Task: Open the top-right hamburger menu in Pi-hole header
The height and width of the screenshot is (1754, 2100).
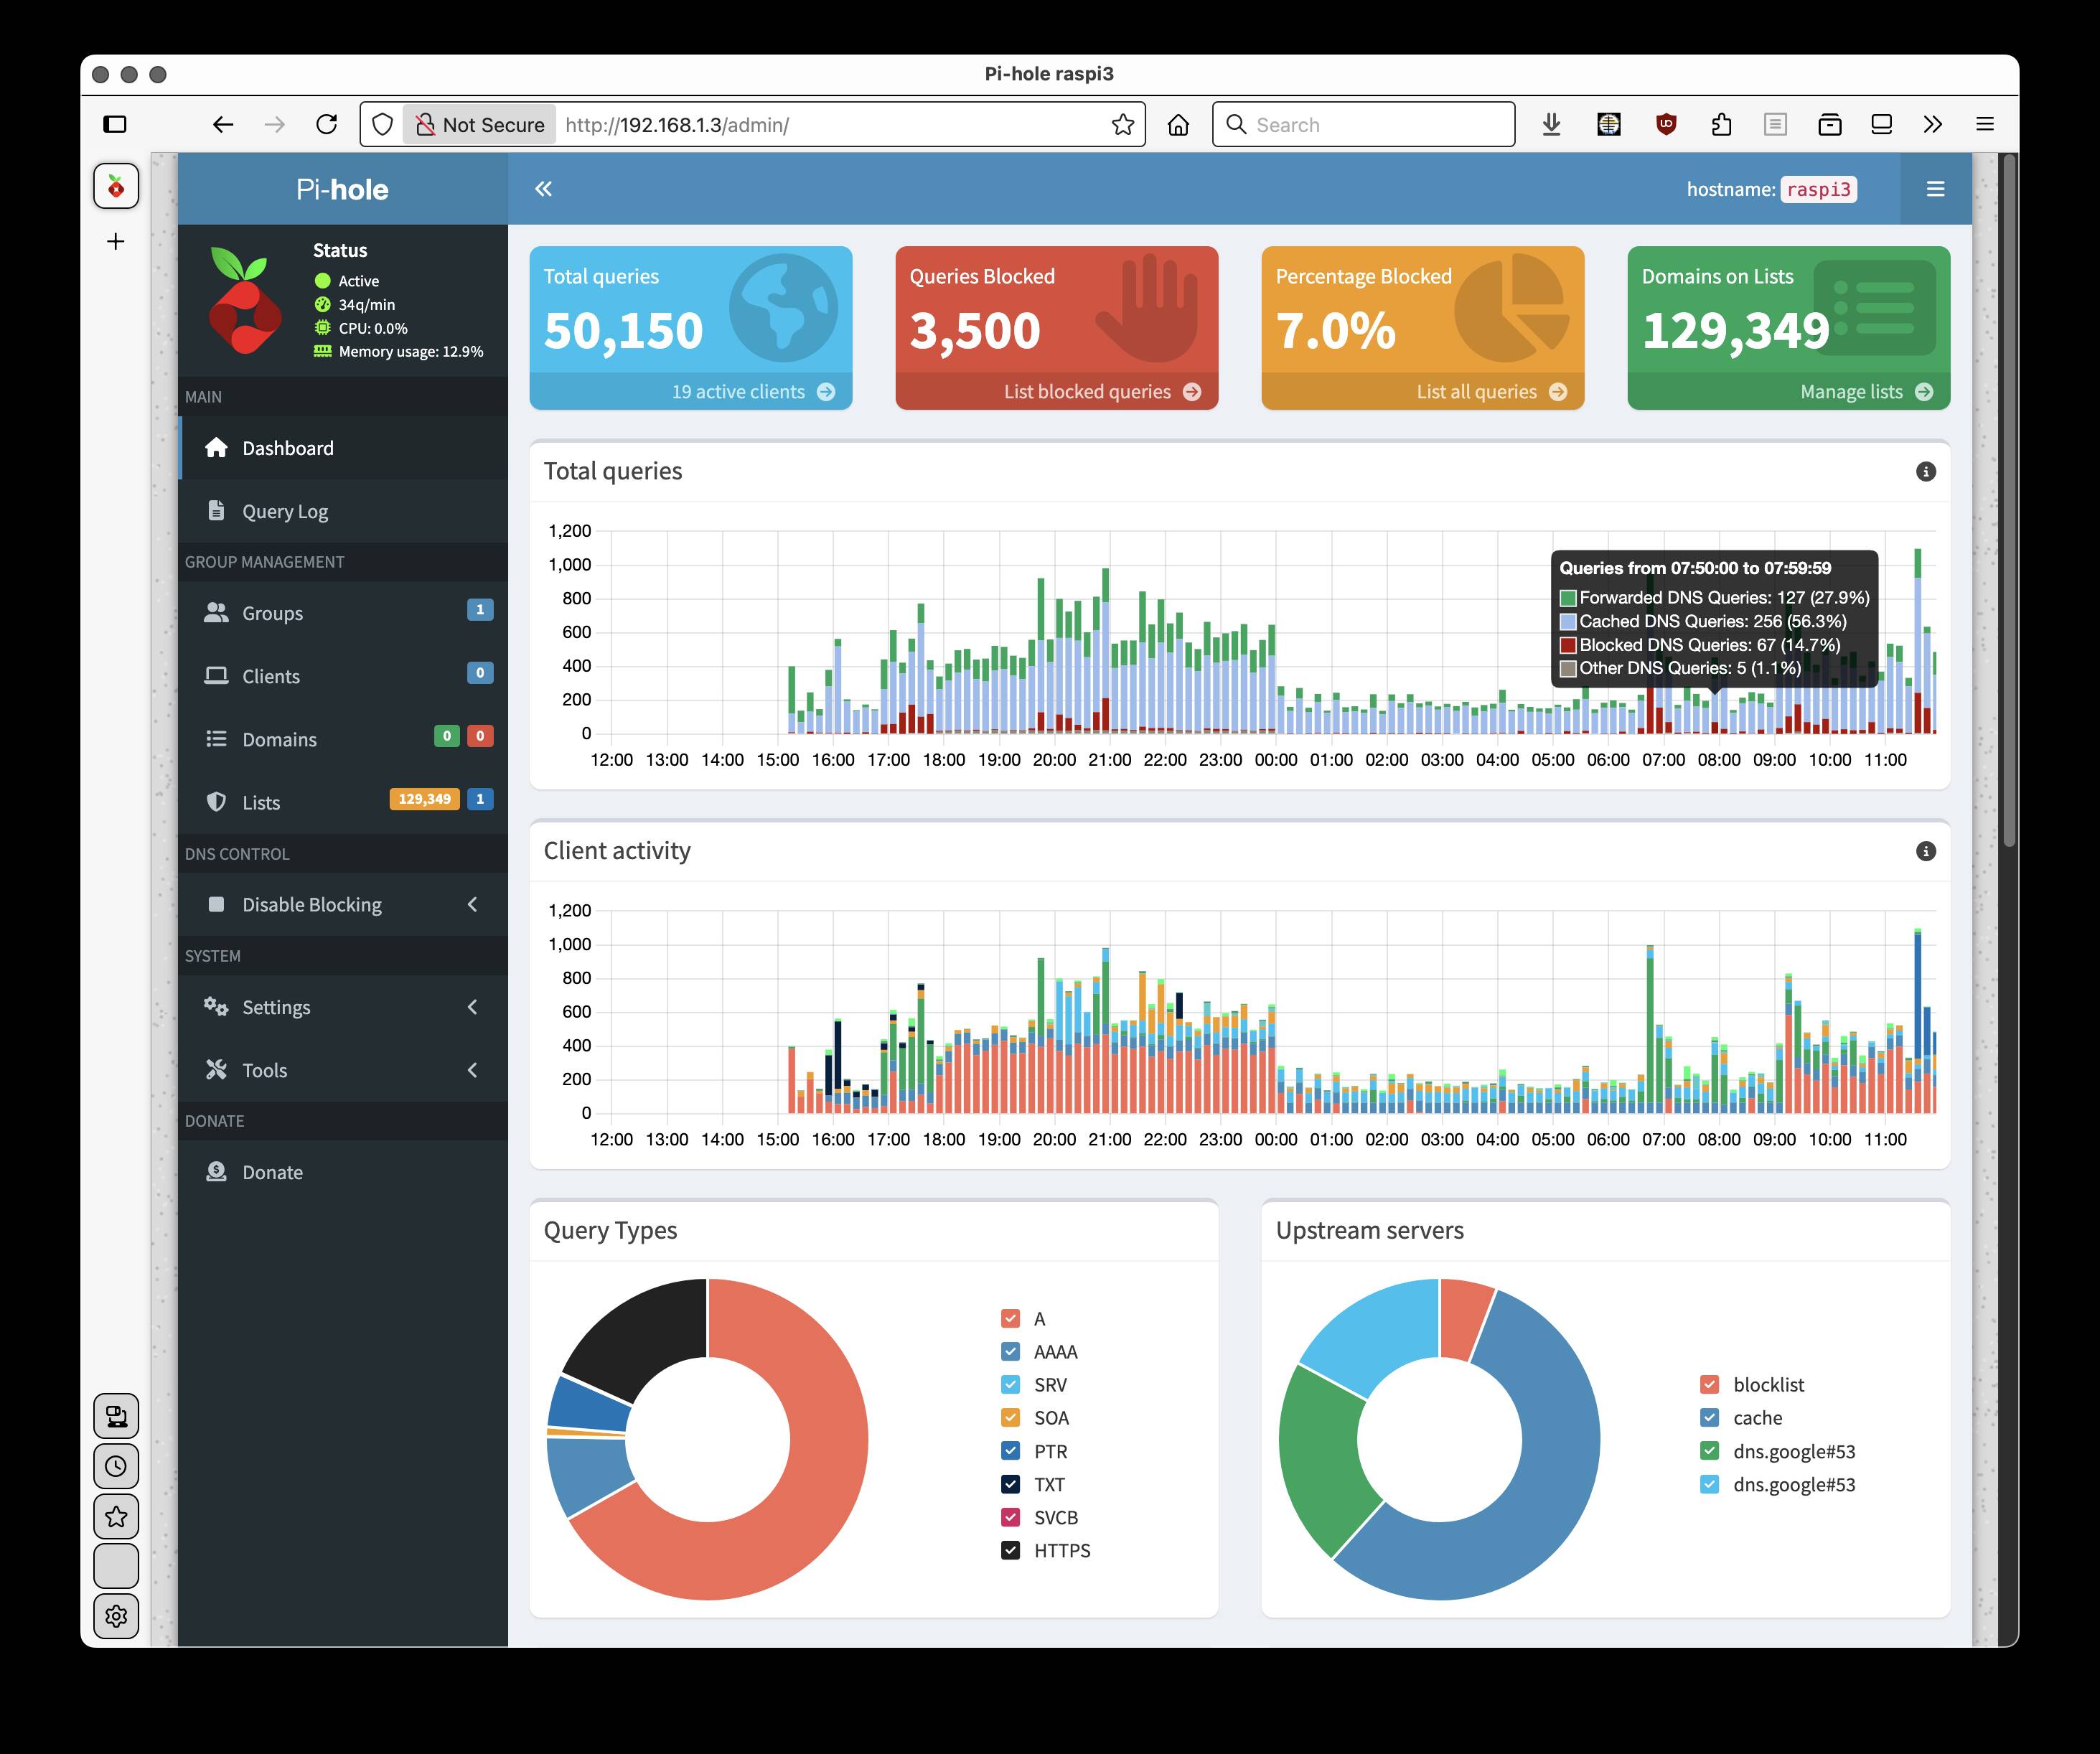Action: [1935, 189]
